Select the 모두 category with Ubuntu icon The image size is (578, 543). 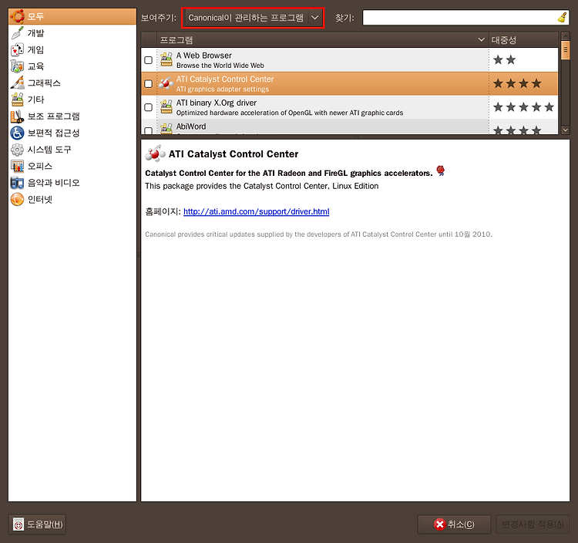[72, 17]
